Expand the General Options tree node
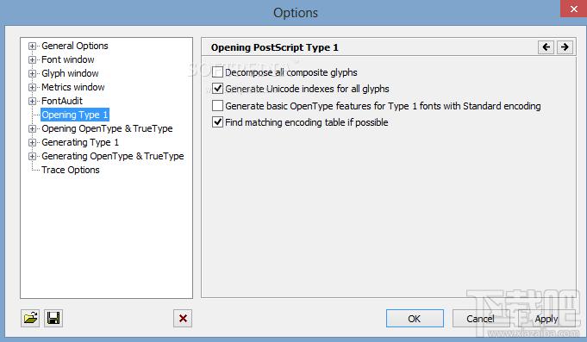 32,46
